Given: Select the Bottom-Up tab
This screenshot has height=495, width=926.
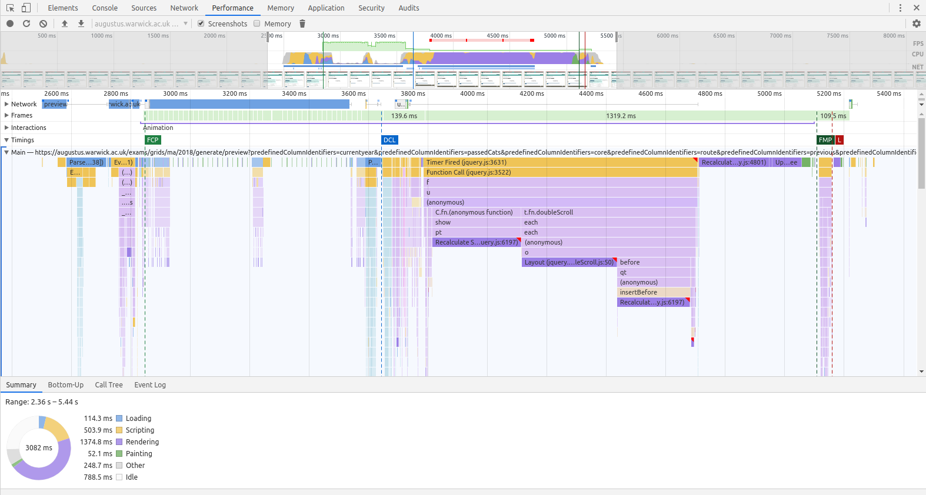Looking at the screenshot, I should 66,385.
